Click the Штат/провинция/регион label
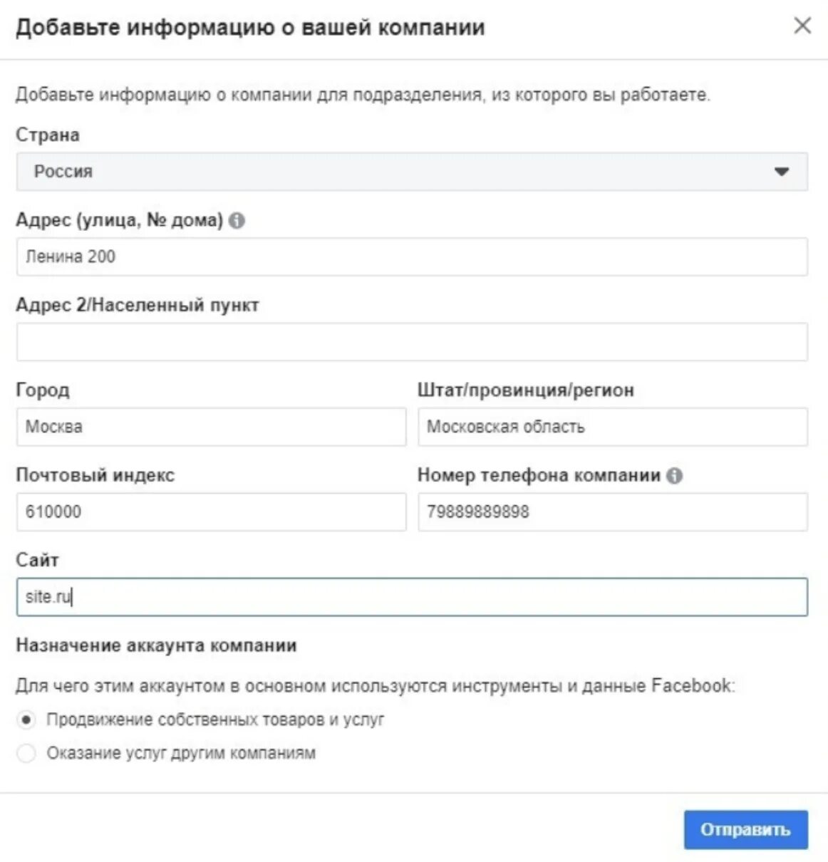This screenshot has width=828, height=862. pos(525,390)
